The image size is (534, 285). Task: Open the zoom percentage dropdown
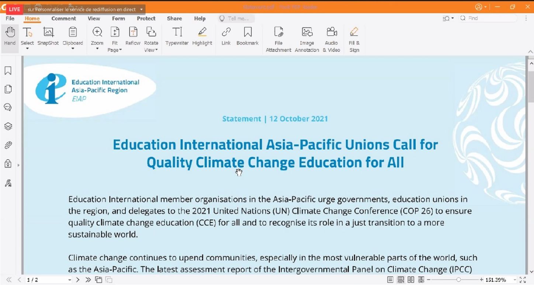coord(515,280)
